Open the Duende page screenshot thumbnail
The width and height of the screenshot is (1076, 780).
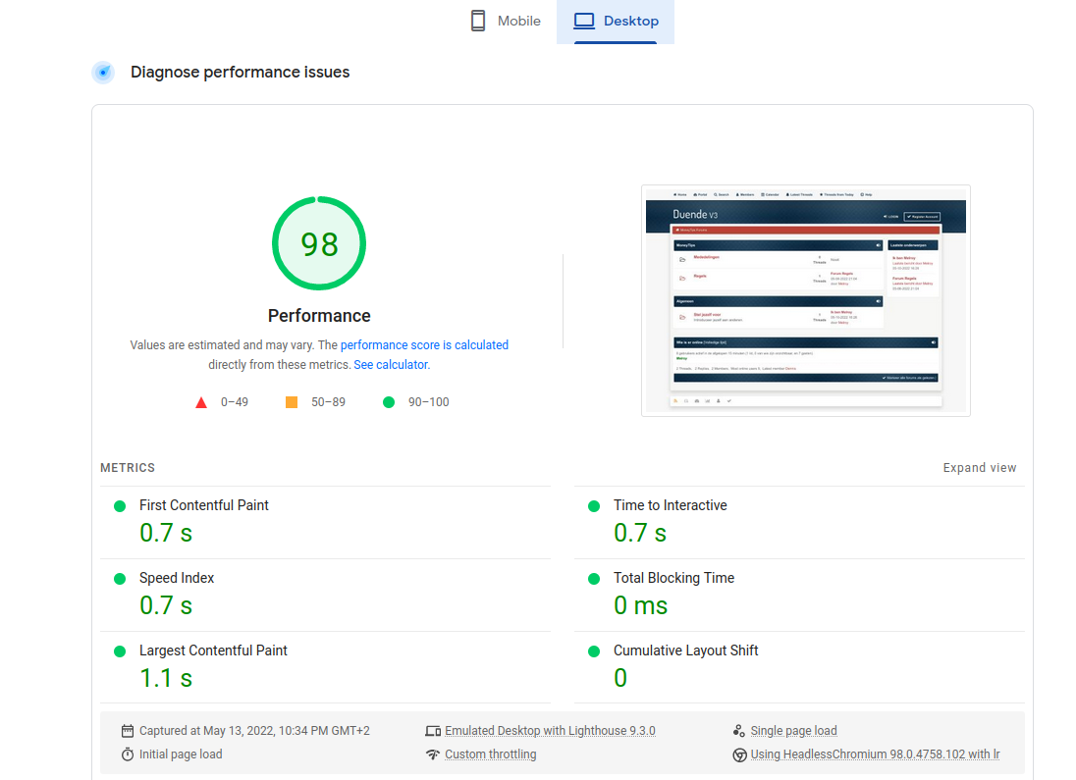pyautogui.click(x=805, y=300)
